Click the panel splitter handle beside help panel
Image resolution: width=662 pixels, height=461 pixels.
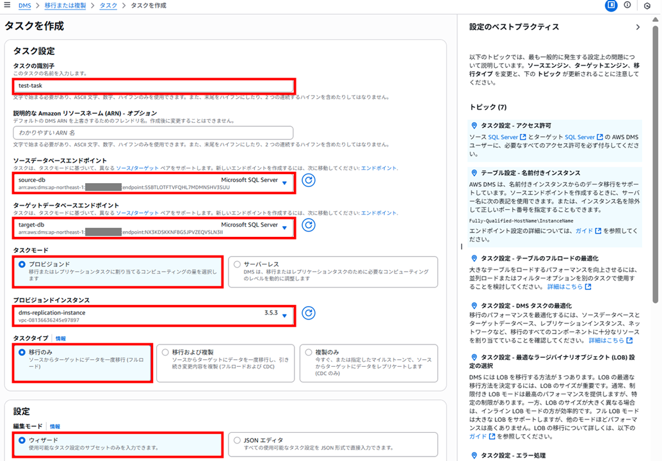click(461, 246)
